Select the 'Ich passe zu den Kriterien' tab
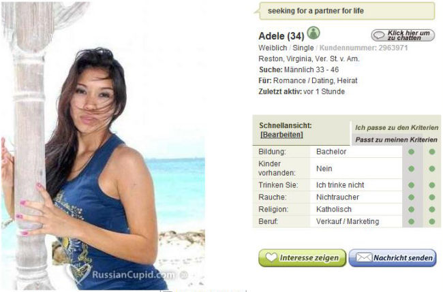 (x=397, y=127)
